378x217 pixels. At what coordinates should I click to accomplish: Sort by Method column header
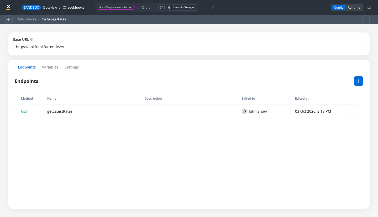[27, 99]
